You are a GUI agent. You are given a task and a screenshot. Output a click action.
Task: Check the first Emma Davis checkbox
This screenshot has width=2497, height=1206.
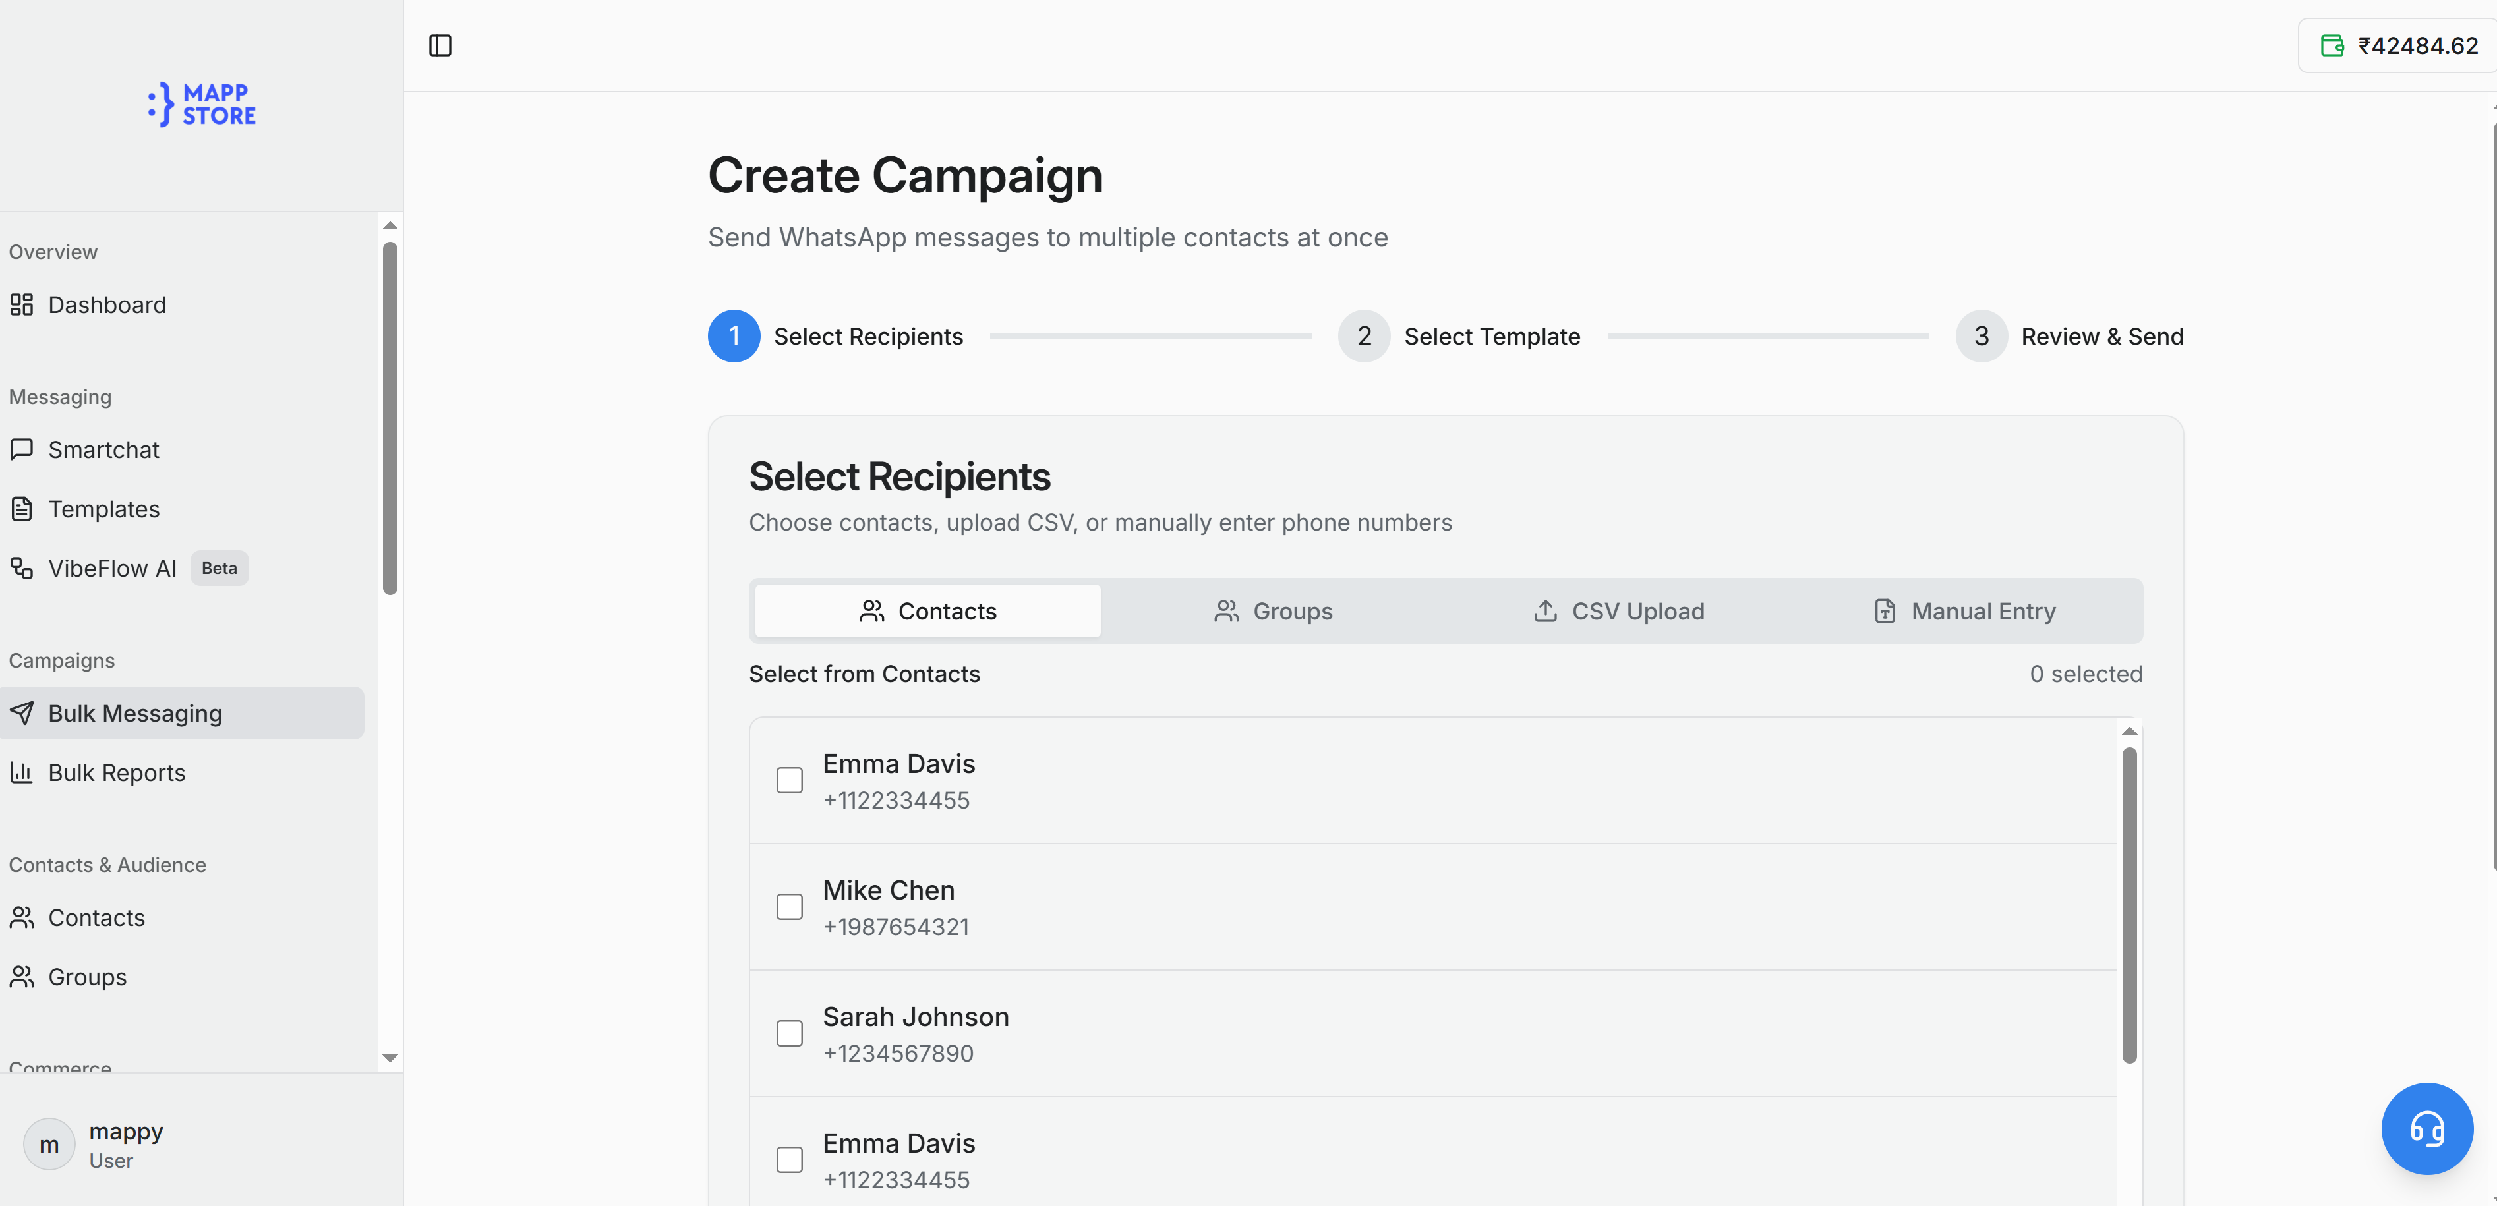point(790,780)
